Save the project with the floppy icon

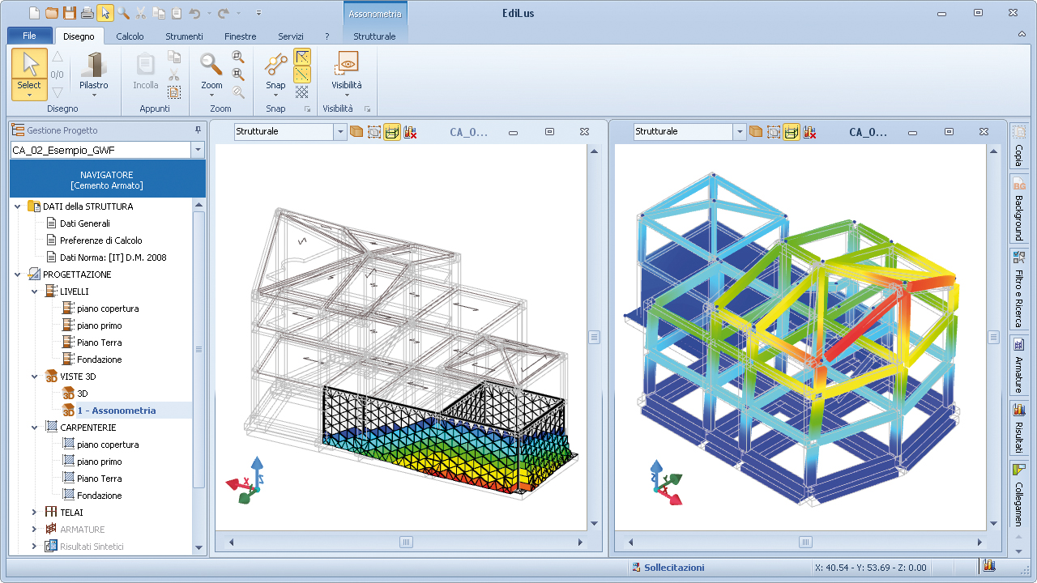pos(69,12)
